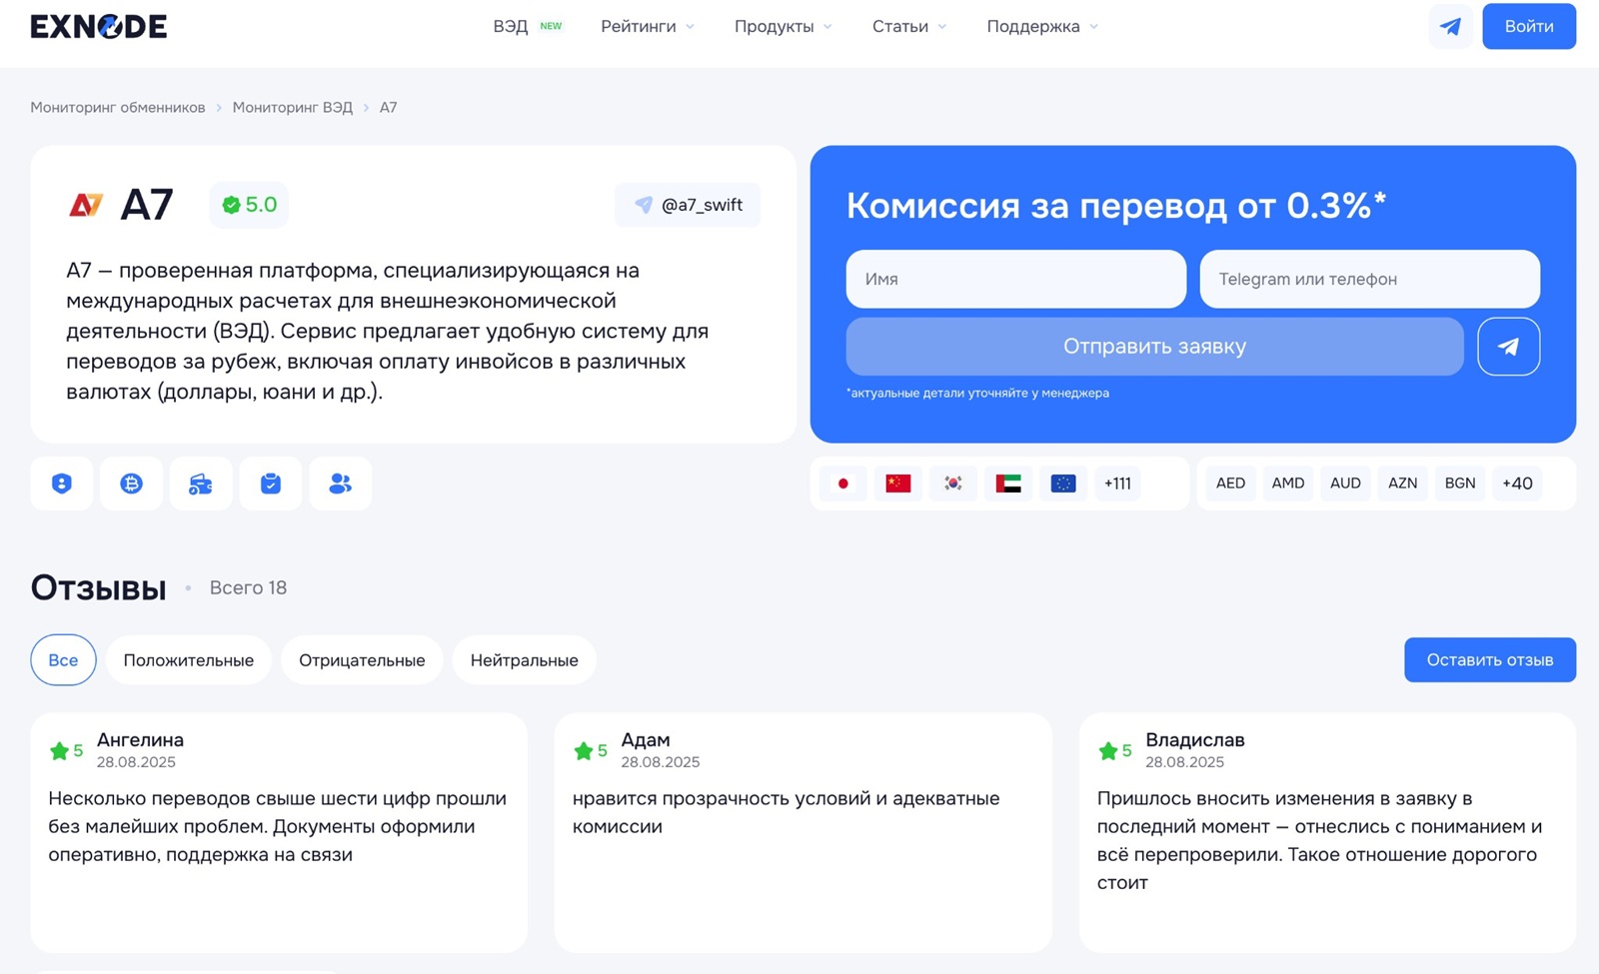Go to Мониторинг обменников breadcrumb
This screenshot has height=974, width=1599.
pyautogui.click(x=118, y=107)
